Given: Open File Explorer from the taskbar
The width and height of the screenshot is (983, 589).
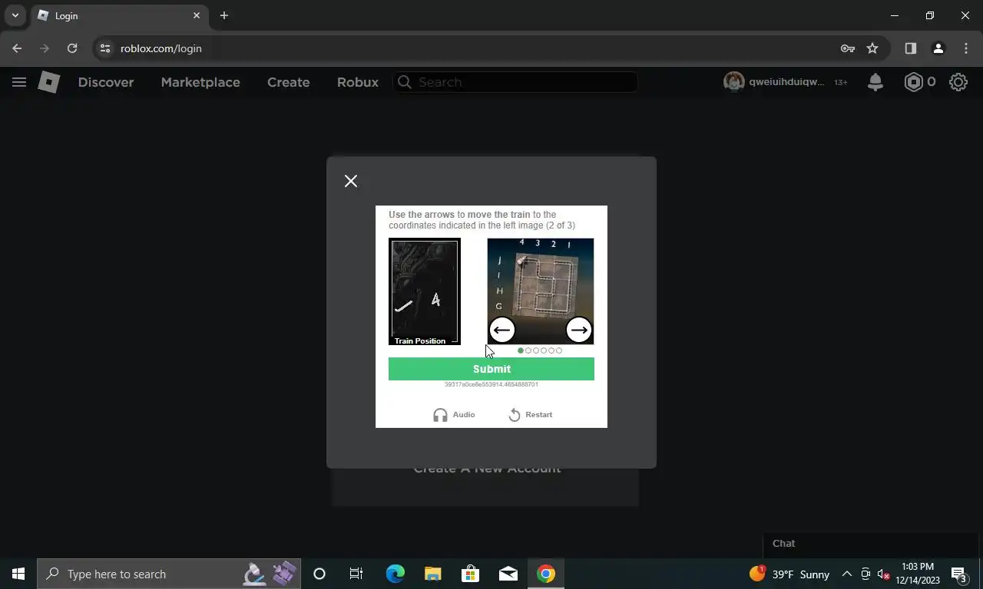Looking at the screenshot, I should pyautogui.click(x=432, y=574).
